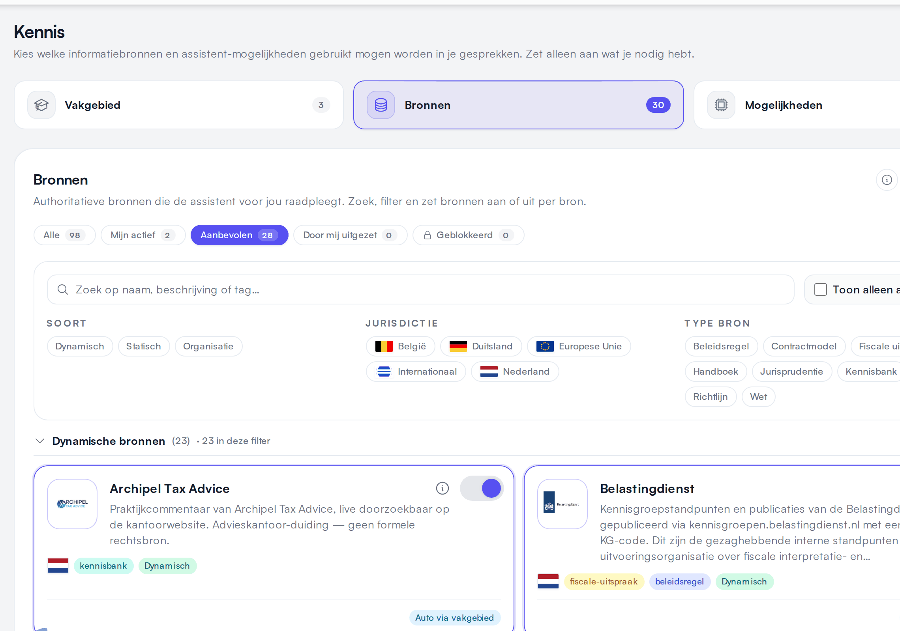
Task: Click the Netherlands flag on Archipel card
Action: coord(58,566)
